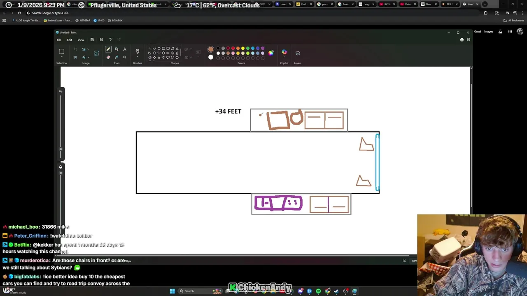527x296 pixels.
Task: Select the Pencil tool in Paint
Action: click(108, 49)
